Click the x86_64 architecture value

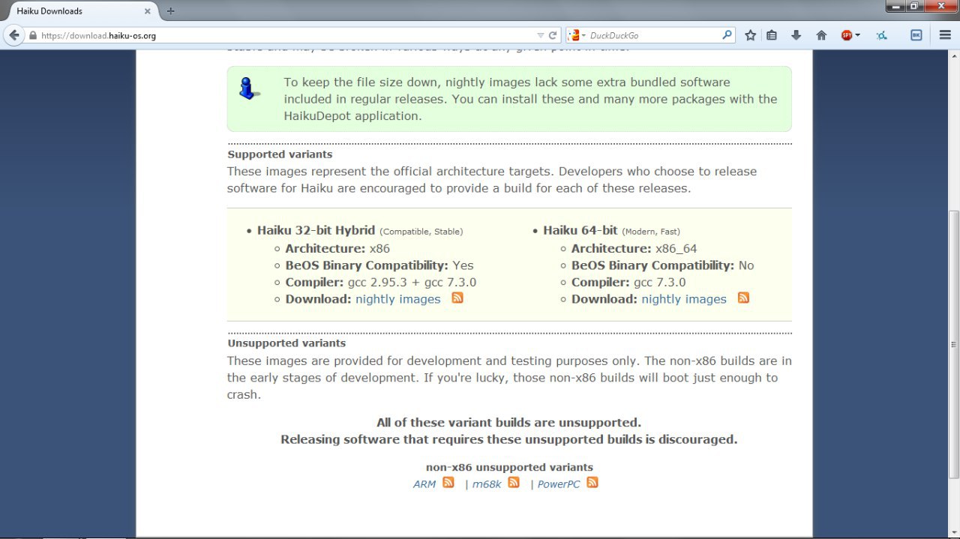676,249
